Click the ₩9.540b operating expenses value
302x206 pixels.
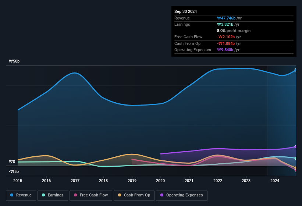coord(225,50)
